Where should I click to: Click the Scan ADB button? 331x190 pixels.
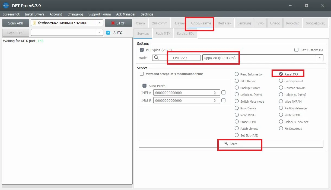click(x=15, y=23)
